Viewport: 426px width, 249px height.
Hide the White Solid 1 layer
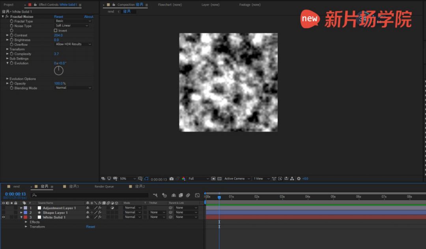(4, 217)
